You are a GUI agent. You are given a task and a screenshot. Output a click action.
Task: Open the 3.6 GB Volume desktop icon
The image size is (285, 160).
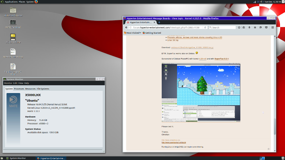click(13, 37)
